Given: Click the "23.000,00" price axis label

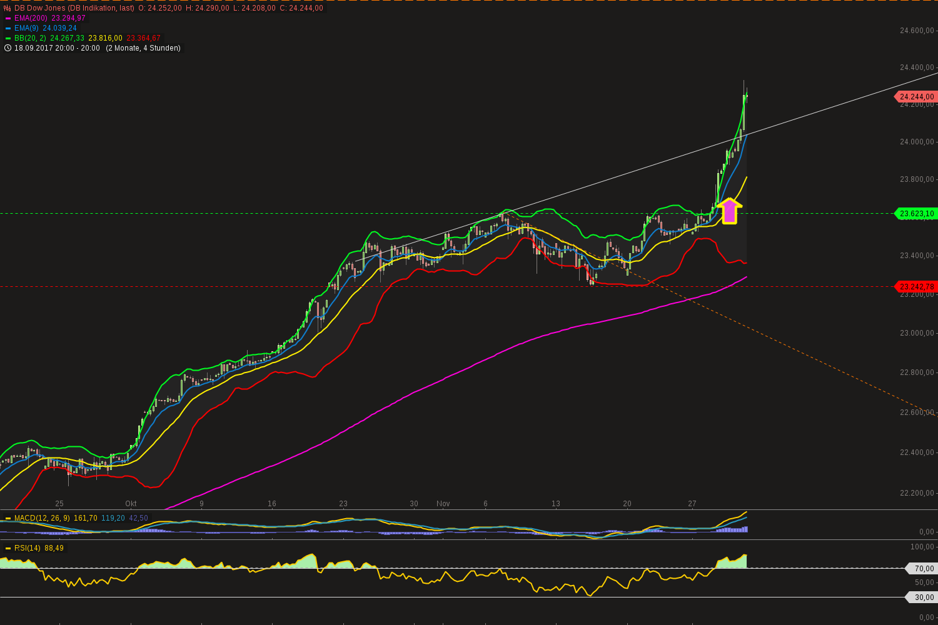Looking at the screenshot, I should (x=917, y=333).
